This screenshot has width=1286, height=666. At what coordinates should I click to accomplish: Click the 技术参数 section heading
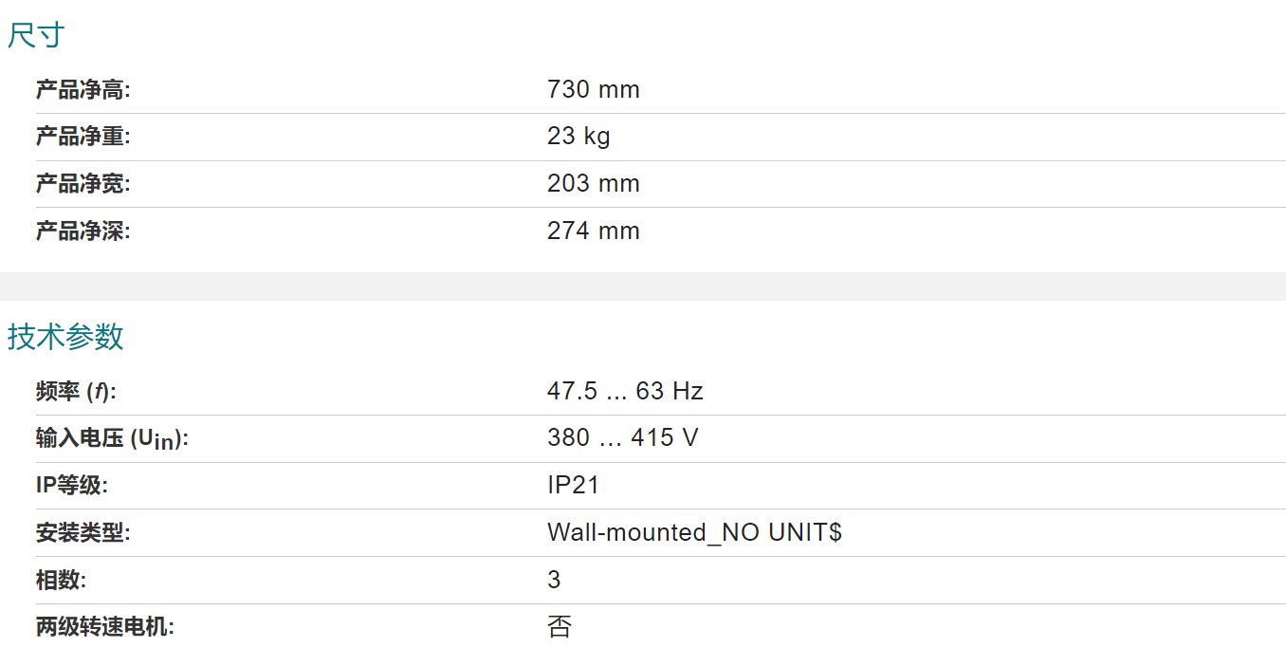65,337
